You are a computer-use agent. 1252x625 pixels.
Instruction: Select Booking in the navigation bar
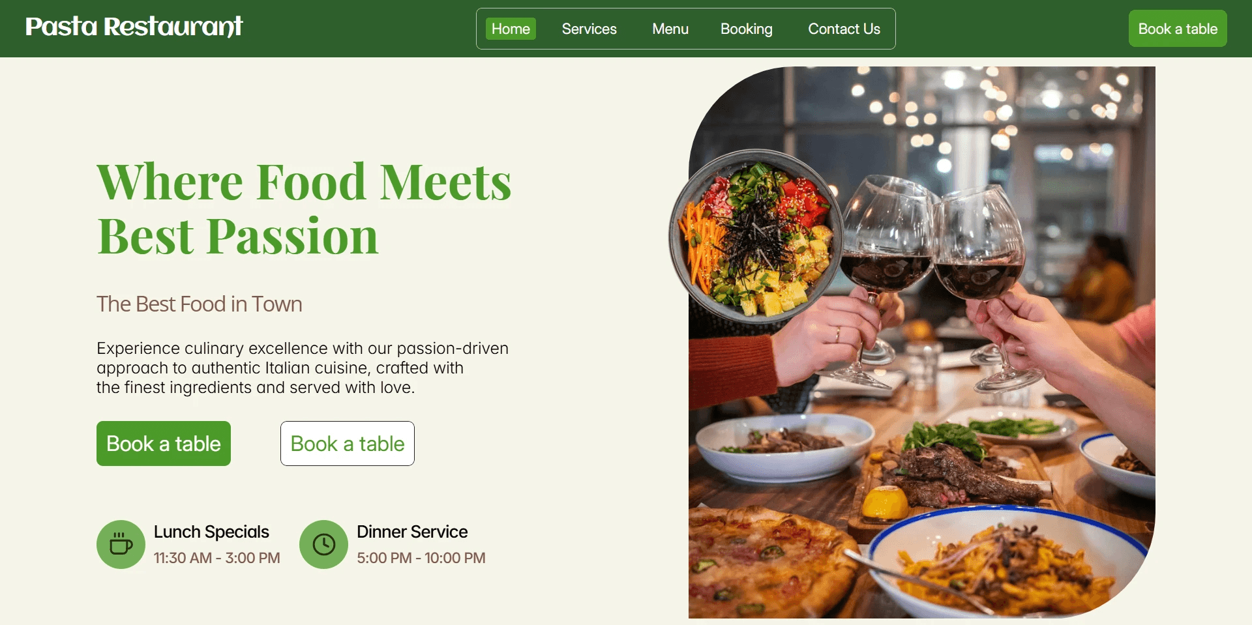pyautogui.click(x=746, y=29)
